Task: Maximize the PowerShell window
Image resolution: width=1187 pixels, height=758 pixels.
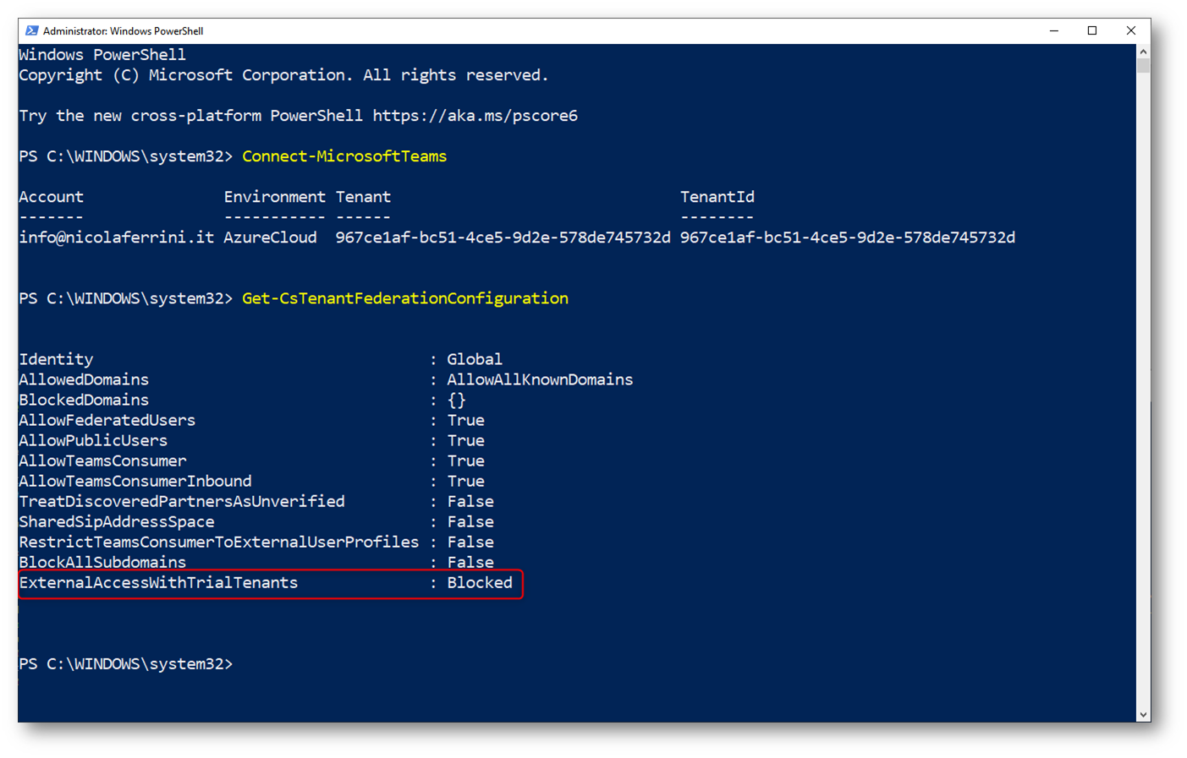Action: click(x=1092, y=30)
